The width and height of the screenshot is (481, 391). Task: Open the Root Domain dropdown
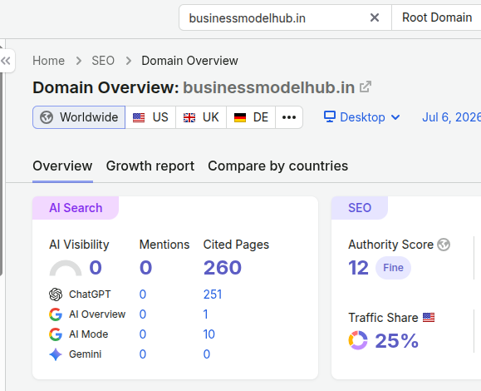coord(436,17)
